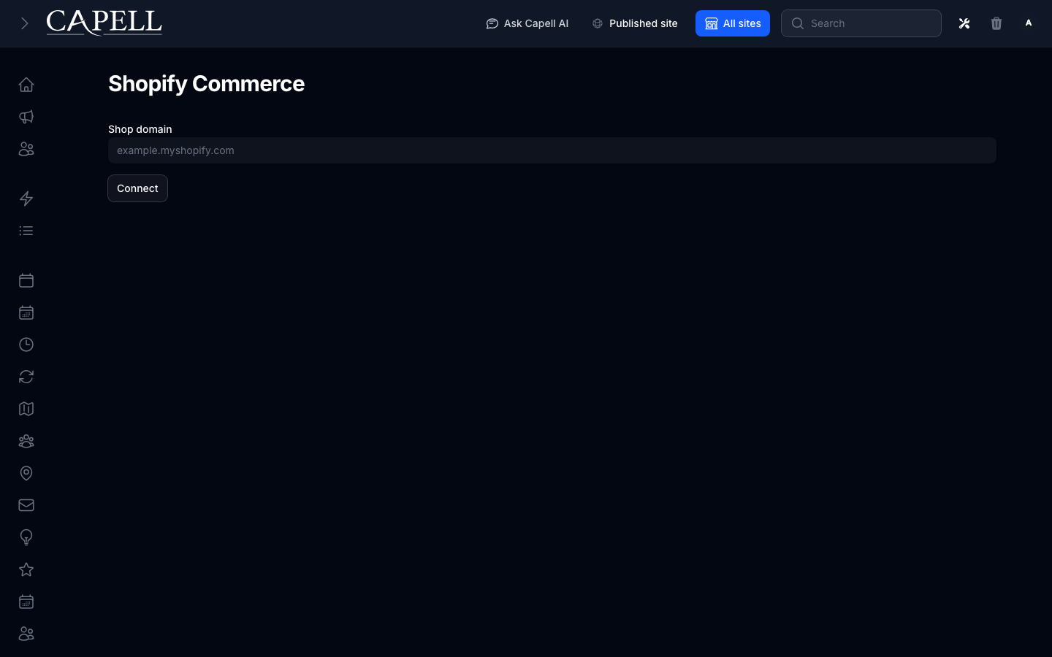Open the tools wrench icon in header
1052x657 pixels.
point(964,23)
